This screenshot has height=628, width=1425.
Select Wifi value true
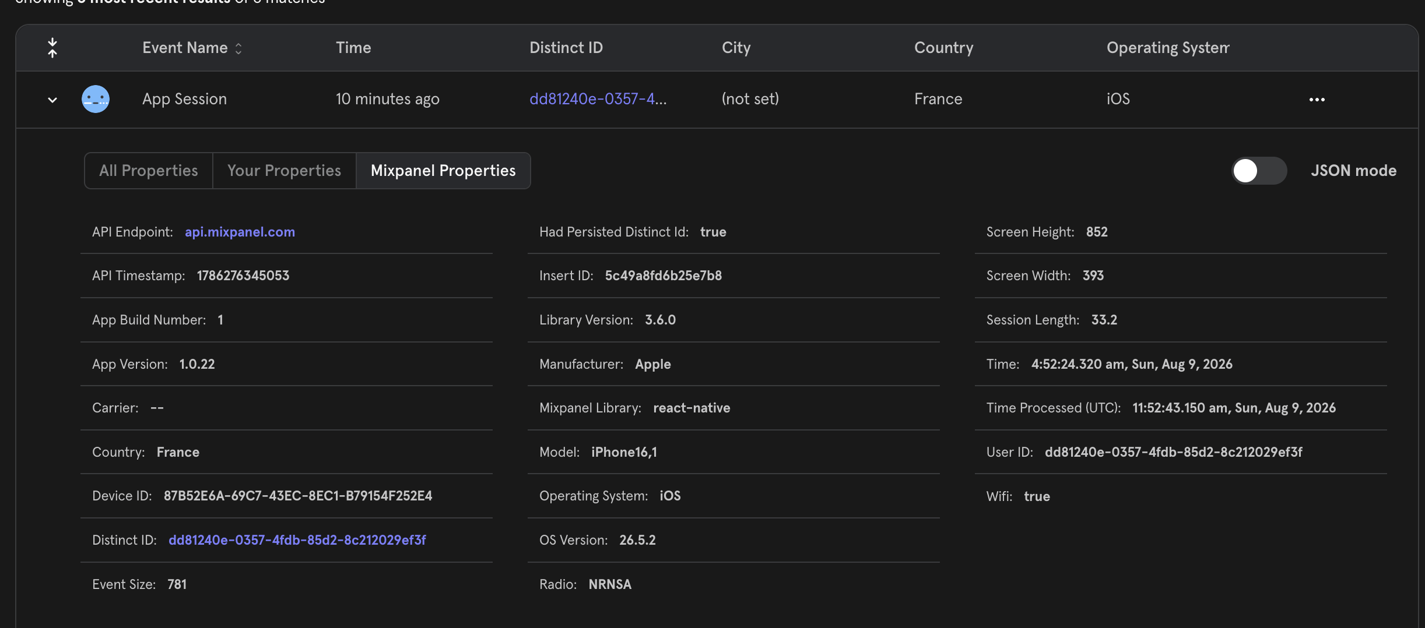pyautogui.click(x=1037, y=496)
